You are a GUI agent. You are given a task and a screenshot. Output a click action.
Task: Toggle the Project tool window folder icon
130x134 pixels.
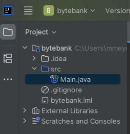pyautogui.click(x=8, y=32)
